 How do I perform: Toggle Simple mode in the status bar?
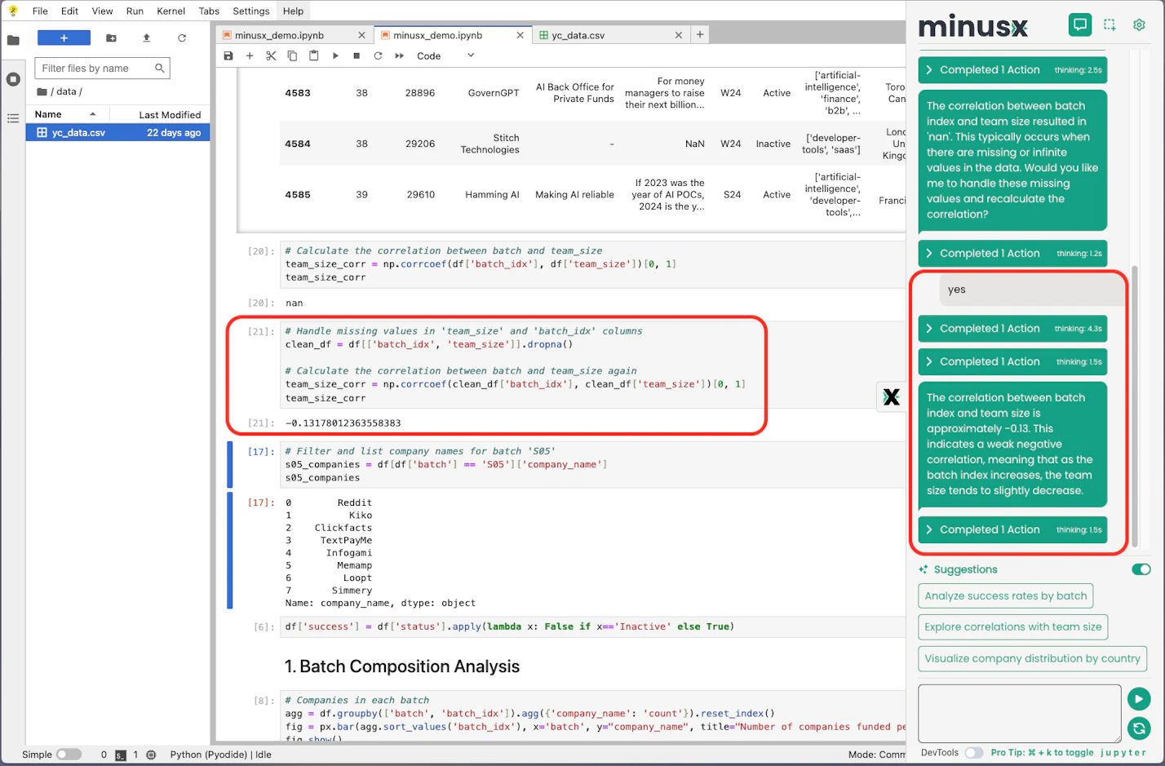[x=69, y=755]
